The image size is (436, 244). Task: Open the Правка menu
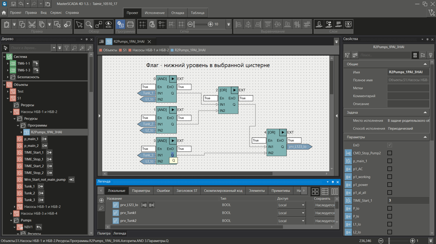(31, 12)
